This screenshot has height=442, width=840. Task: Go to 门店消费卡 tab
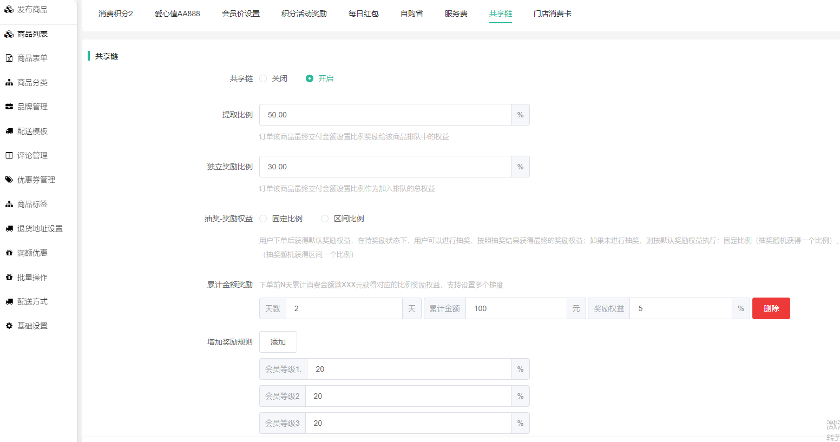[552, 14]
